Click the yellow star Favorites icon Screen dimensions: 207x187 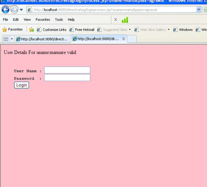(5, 29)
